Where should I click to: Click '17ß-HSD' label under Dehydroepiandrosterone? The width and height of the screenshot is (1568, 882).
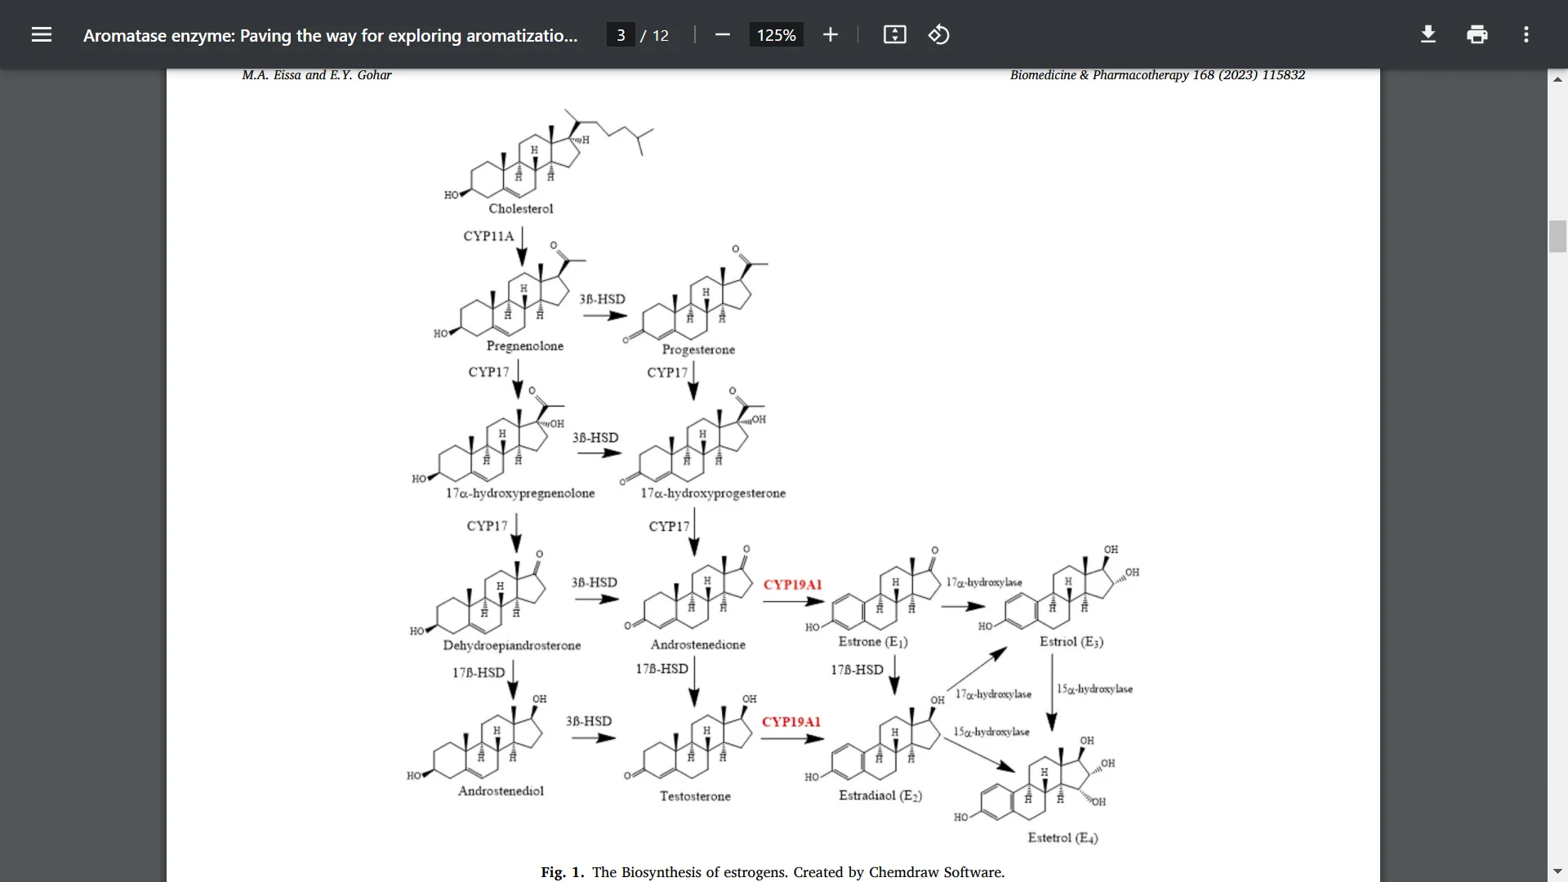point(479,672)
